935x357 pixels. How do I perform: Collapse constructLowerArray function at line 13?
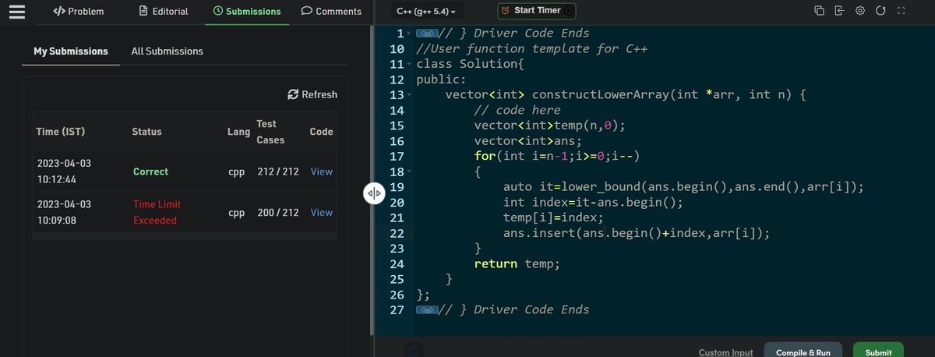(x=409, y=94)
